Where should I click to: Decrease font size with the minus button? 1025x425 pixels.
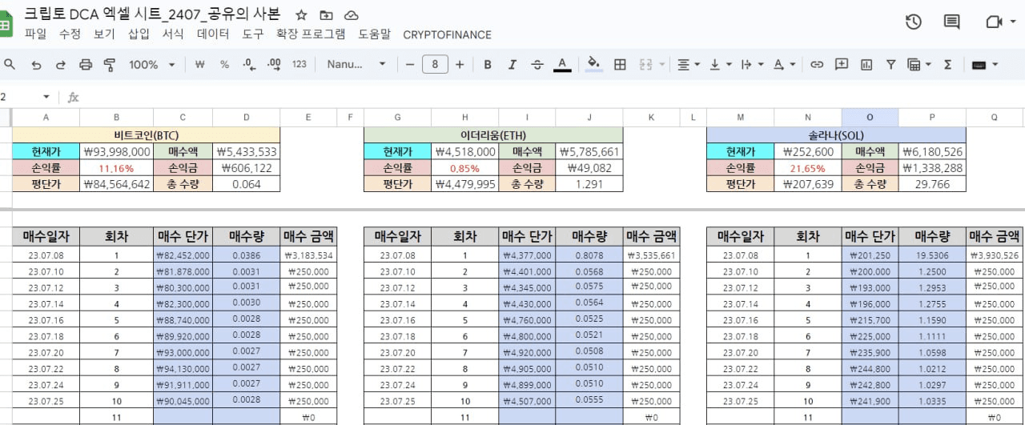(x=410, y=65)
